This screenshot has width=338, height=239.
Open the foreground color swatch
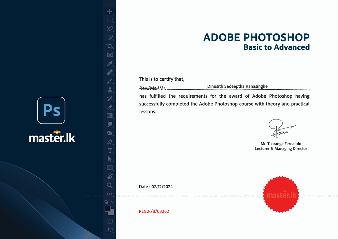tap(108, 208)
